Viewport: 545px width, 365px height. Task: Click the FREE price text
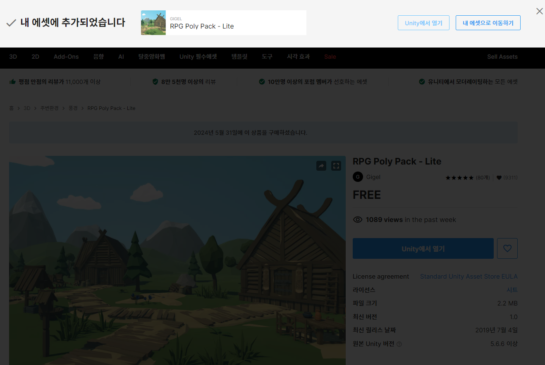[x=367, y=195]
